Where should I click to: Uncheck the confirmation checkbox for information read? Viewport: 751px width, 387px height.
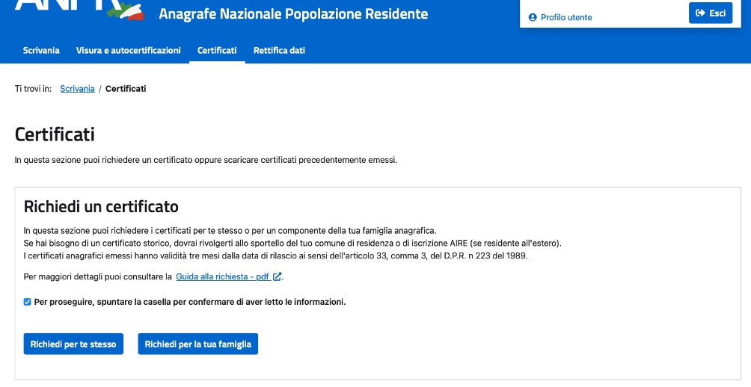click(x=27, y=302)
